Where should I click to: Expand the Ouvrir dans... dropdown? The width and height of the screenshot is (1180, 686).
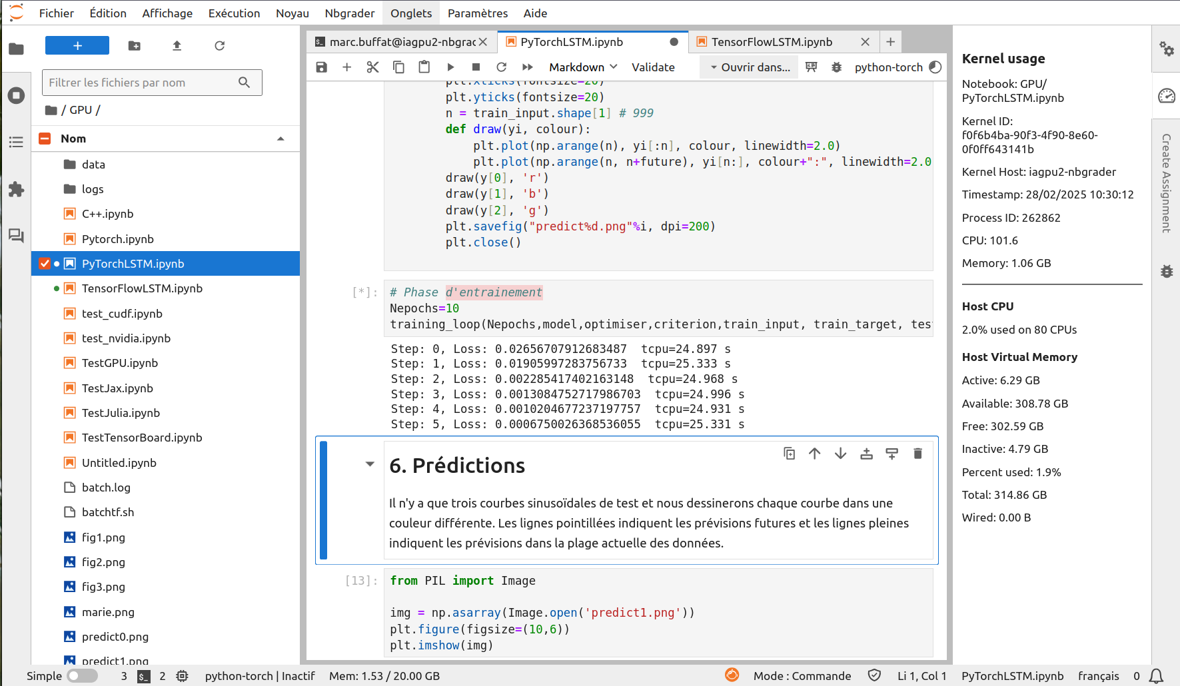(750, 67)
